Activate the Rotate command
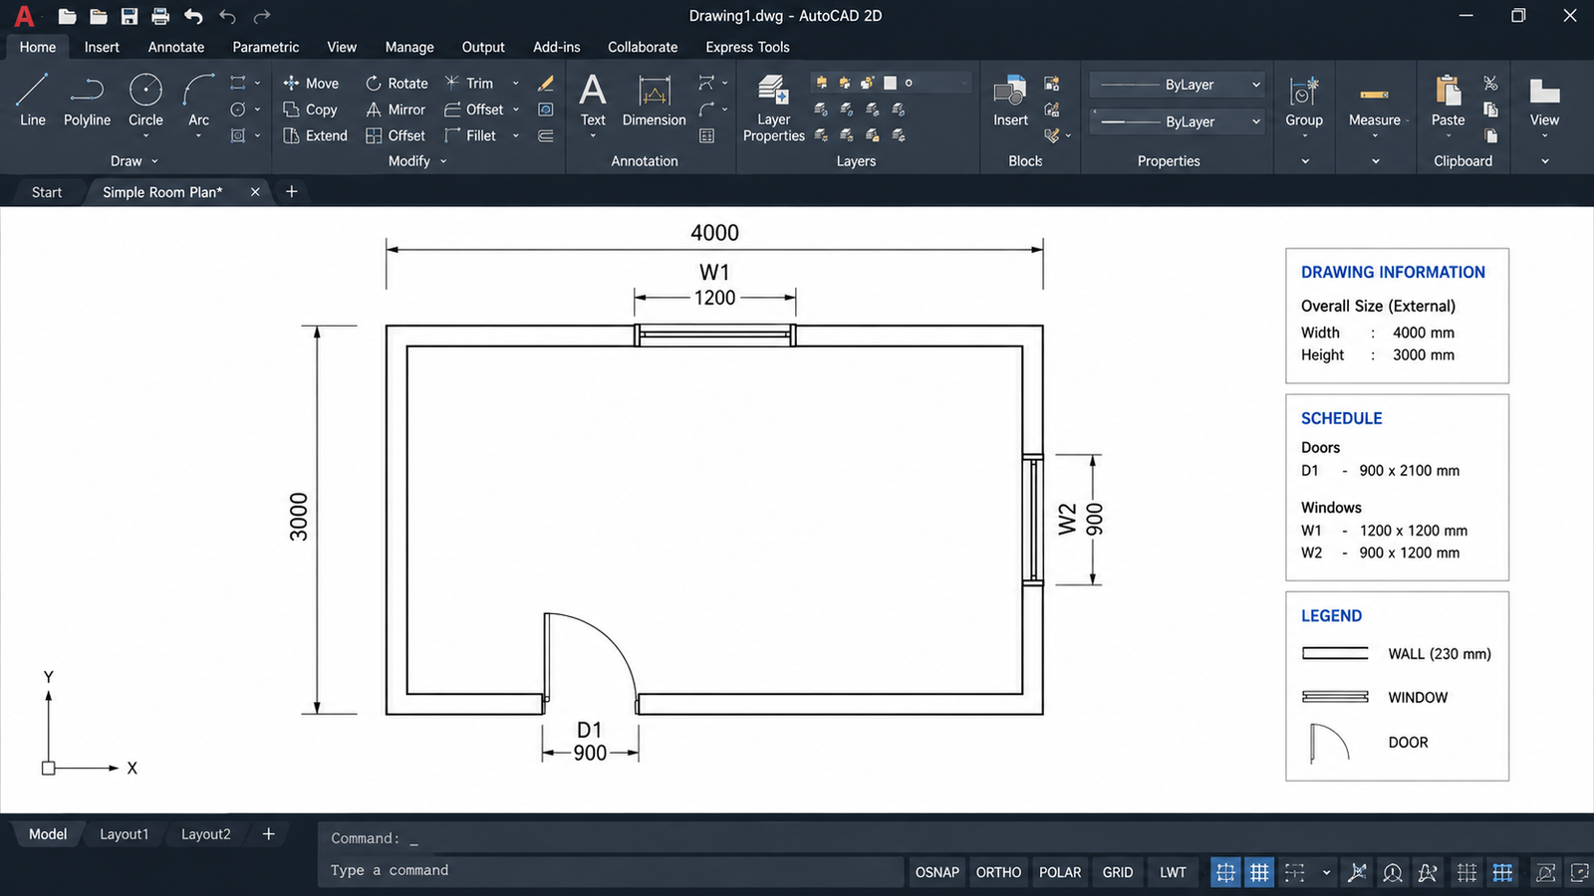Image resolution: width=1594 pixels, height=896 pixels. point(397,84)
